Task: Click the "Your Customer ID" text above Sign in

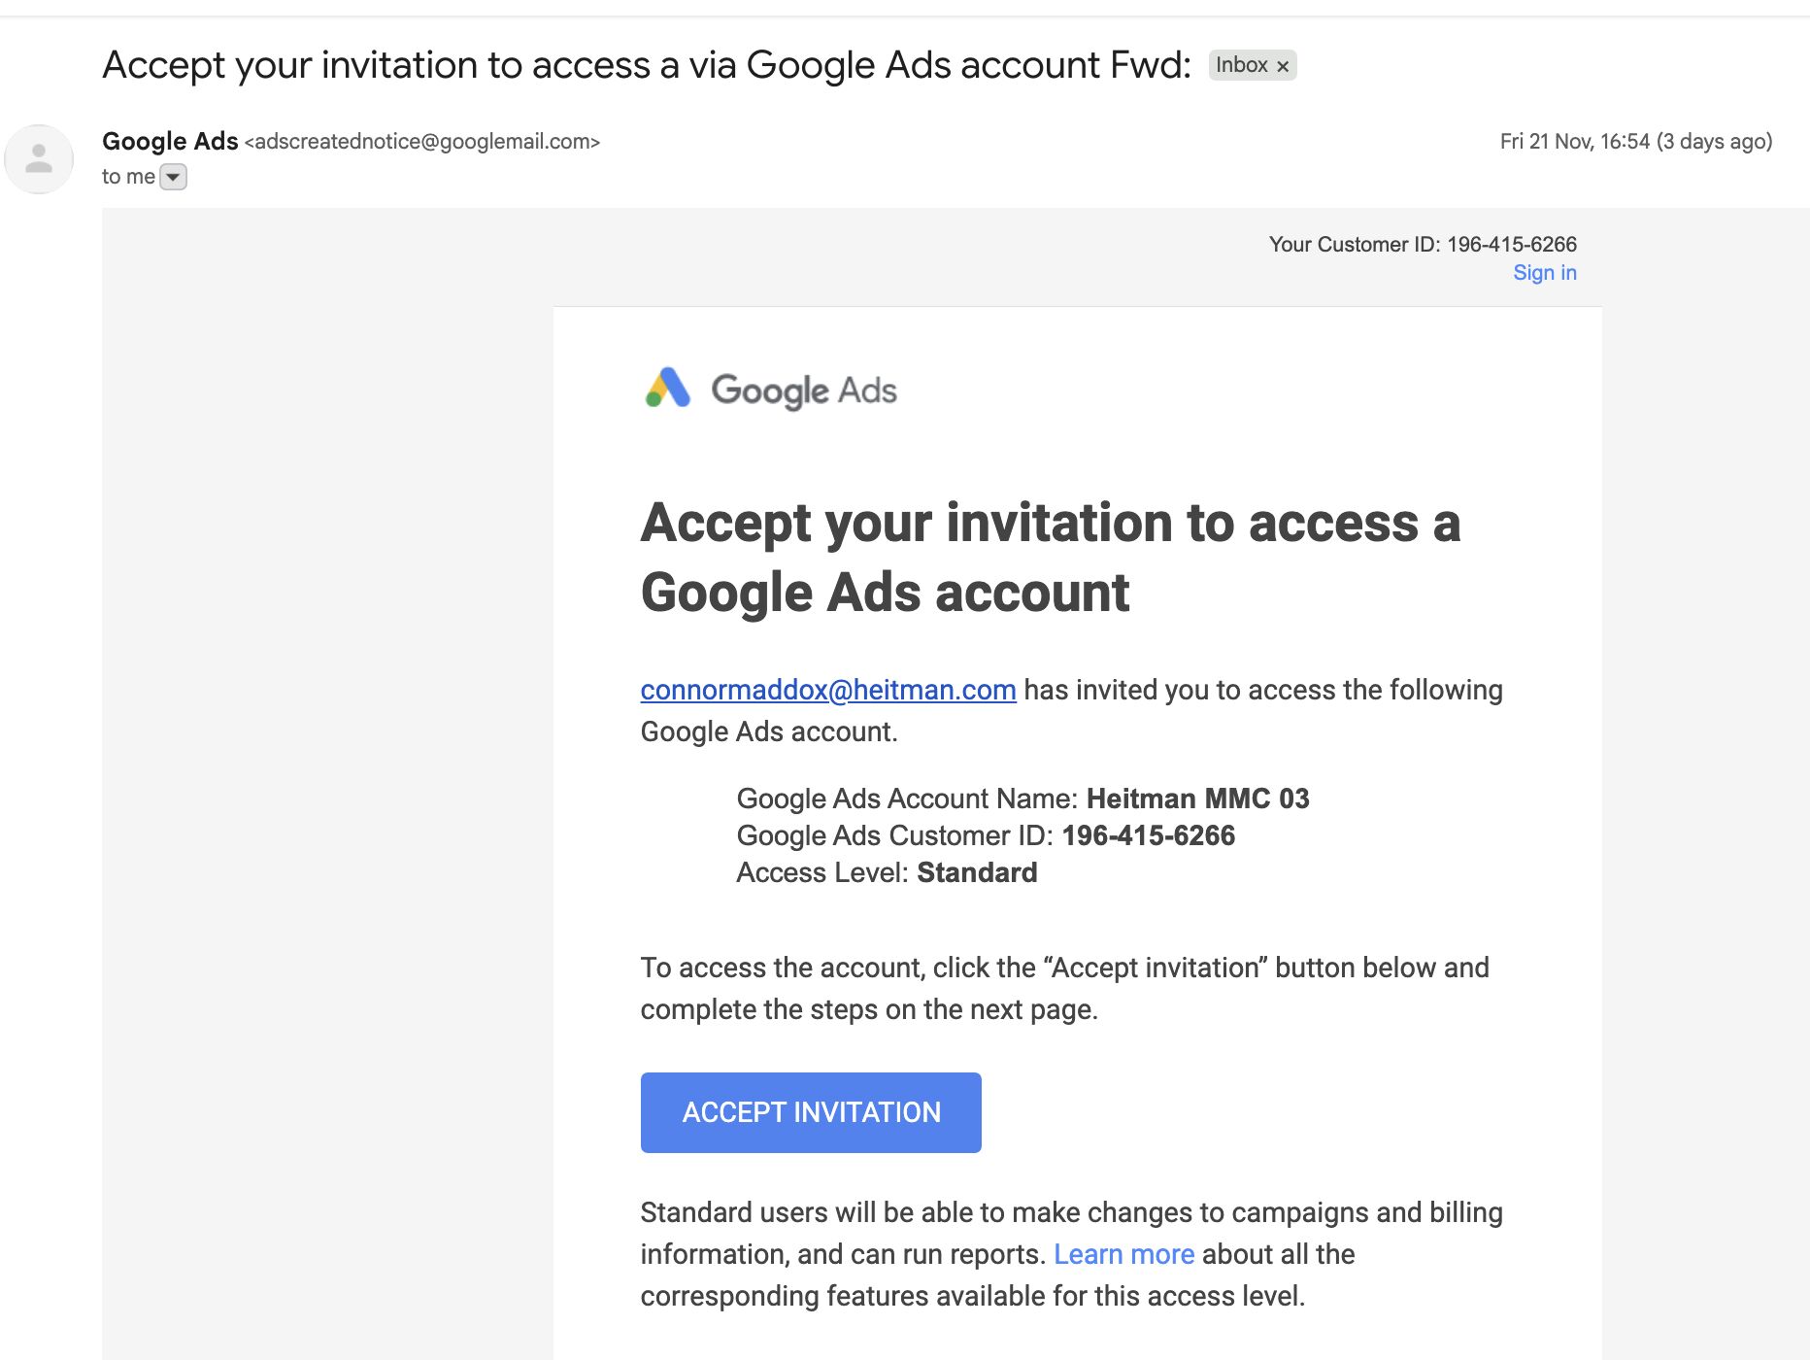Action: point(1422,245)
